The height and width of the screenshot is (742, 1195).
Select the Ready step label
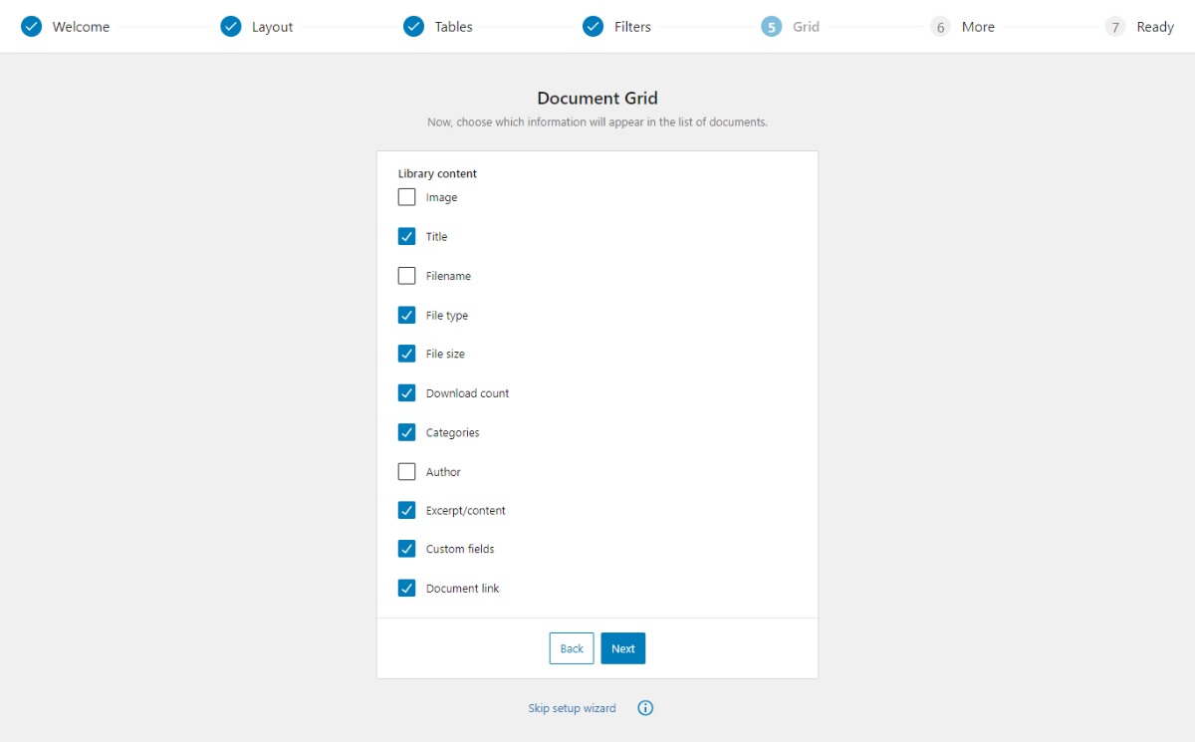(1155, 27)
